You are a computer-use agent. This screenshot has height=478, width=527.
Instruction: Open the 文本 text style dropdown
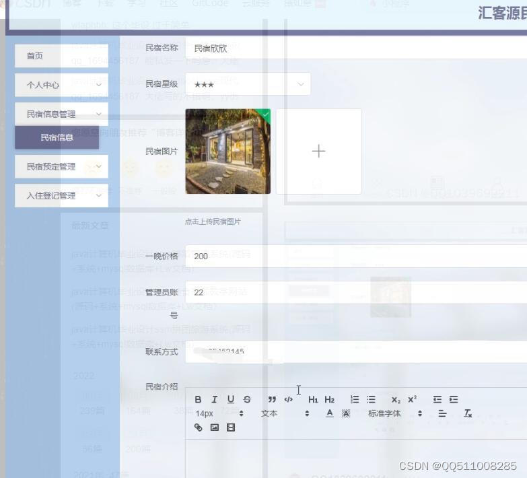point(285,413)
